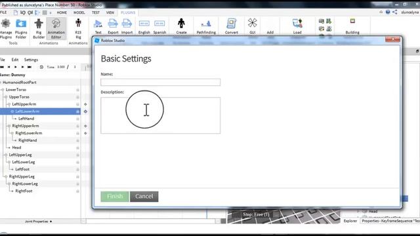Open Manage Plugins in the ribbon
420x236 pixels.
click(x=6, y=29)
